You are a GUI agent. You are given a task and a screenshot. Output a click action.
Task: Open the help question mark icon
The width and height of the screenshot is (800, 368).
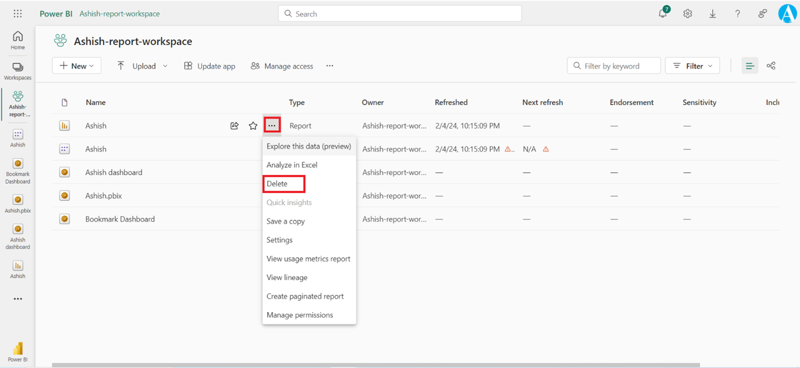737,14
